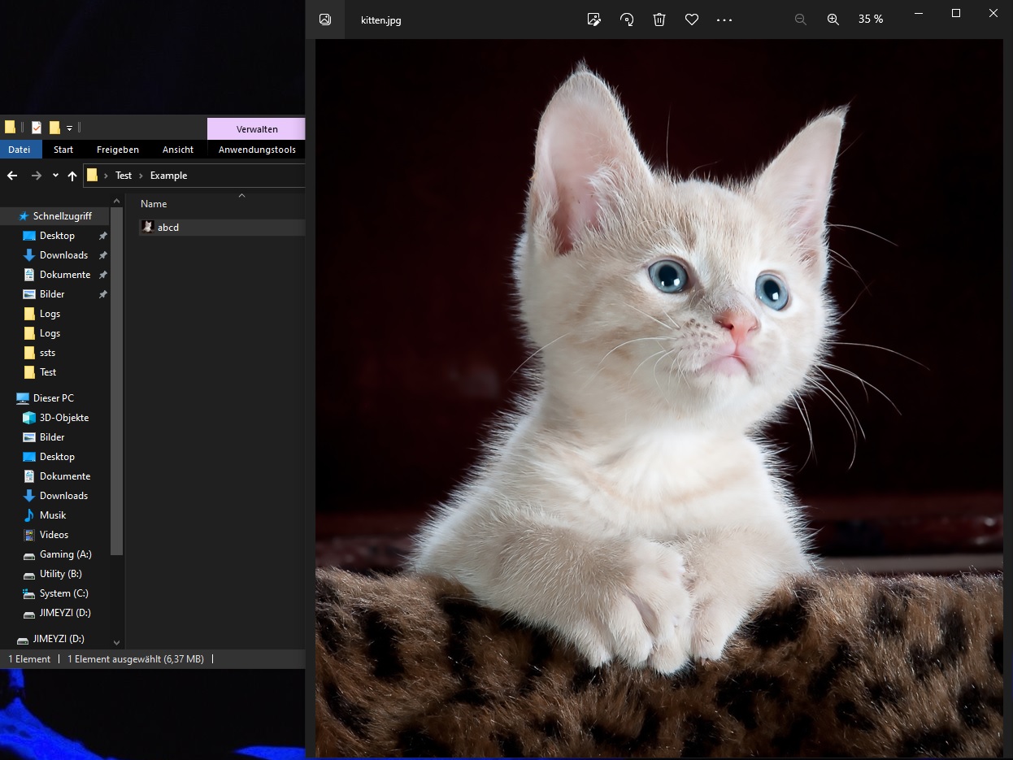Image resolution: width=1013 pixels, height=760 pixels.
Task: Select the Verwalten contextual tab
Action: (x=256, y=129)
